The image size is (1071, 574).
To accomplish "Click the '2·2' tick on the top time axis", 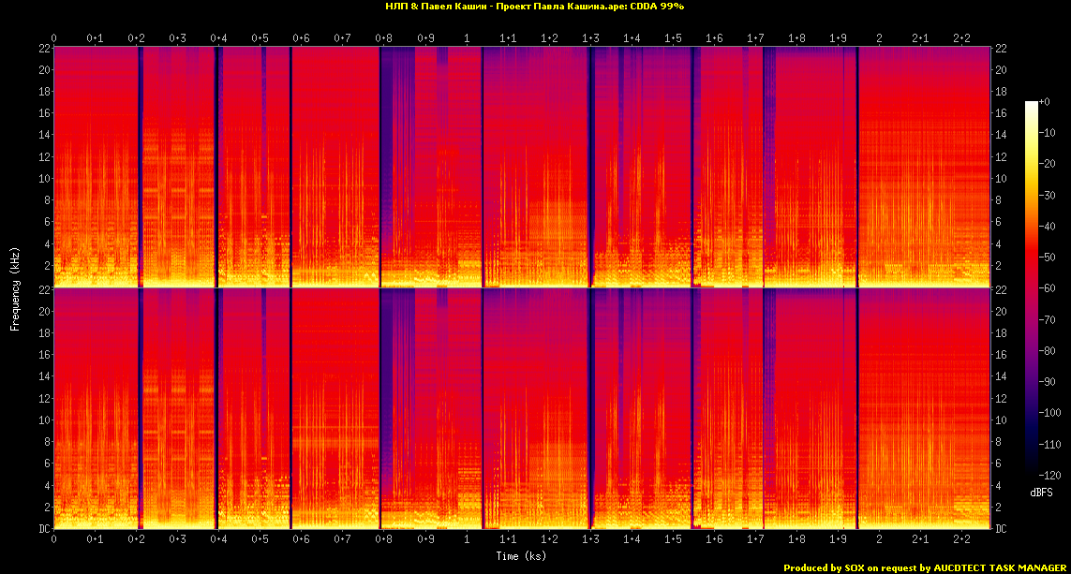I will coord(961,37).
